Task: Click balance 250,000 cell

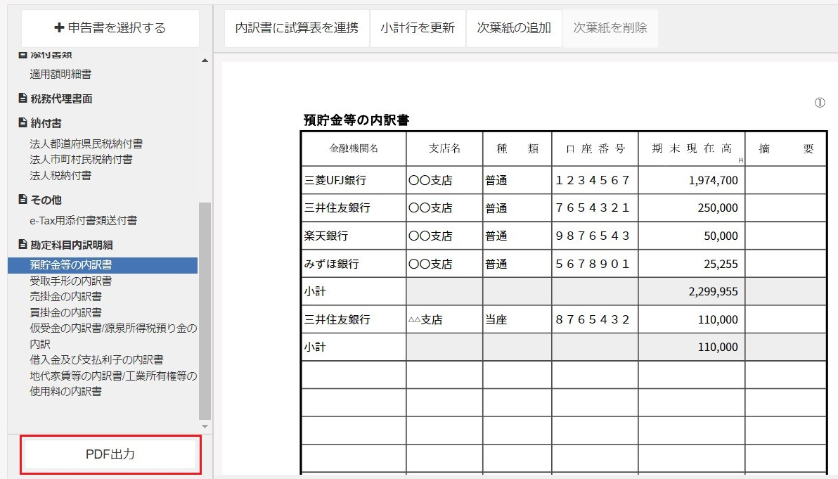Action: (692, 208)
